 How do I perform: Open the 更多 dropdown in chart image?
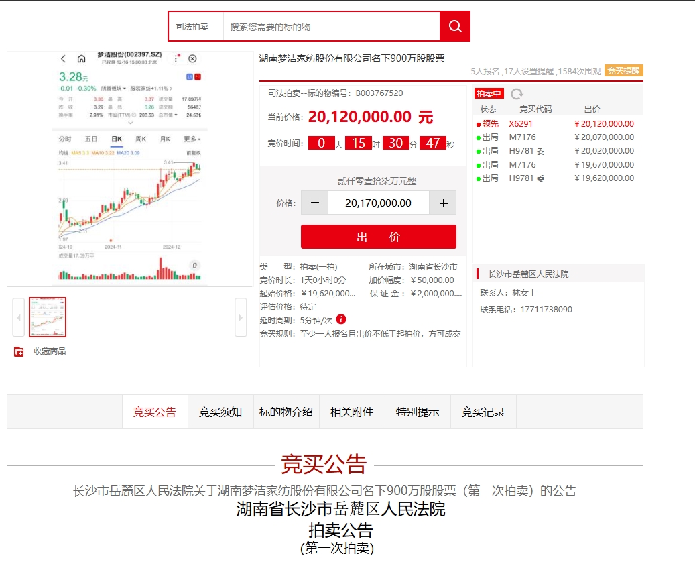point(192,139)
